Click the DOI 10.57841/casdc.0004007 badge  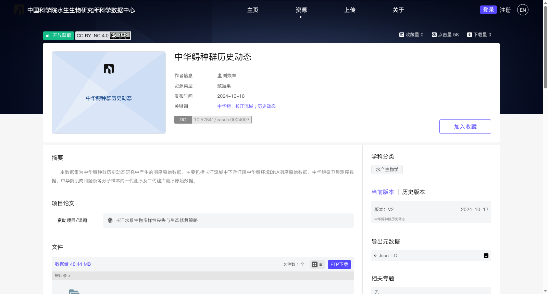(x=213, y=120)
